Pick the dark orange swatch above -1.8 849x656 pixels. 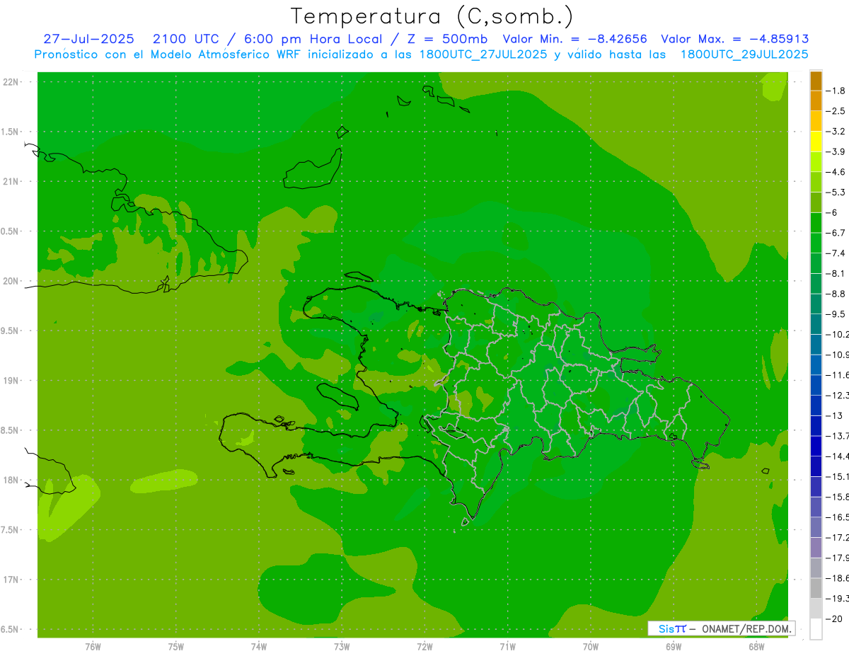coord(816,81)
